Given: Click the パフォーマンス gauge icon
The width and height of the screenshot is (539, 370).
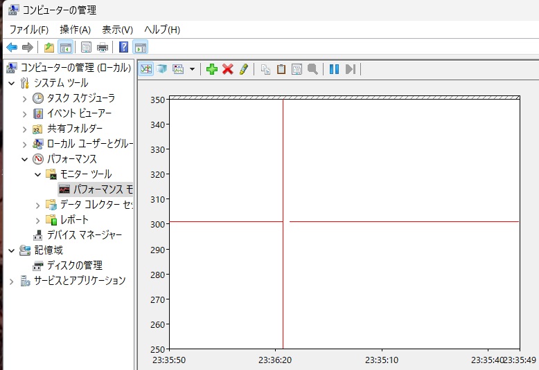Looking at the screenshot, I should (x=38, y=159).
